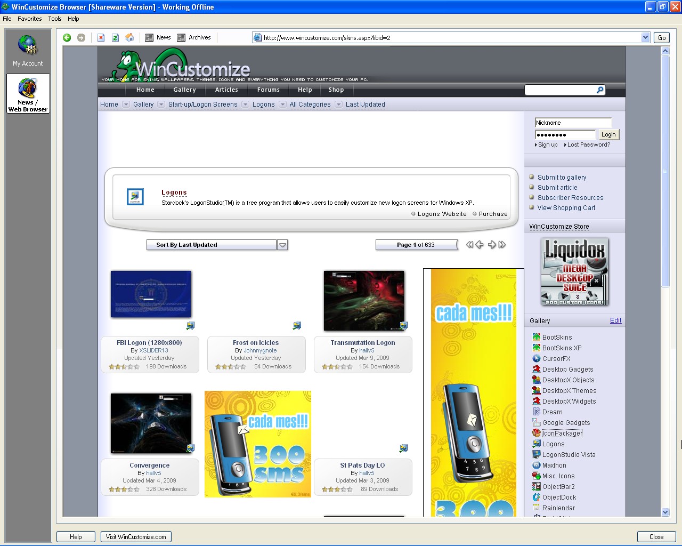This screenshot has width=682, height=546.
Task: Open the Help menu
Action: pyautogui.click(x=74, y=19)
